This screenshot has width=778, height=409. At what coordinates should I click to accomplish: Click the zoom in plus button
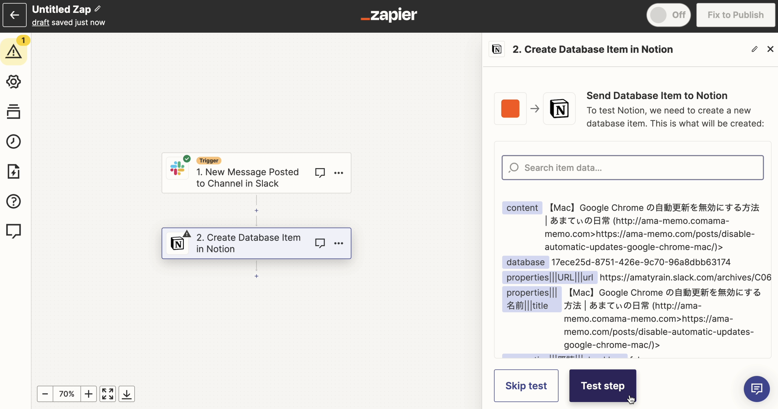pos(88,394)
